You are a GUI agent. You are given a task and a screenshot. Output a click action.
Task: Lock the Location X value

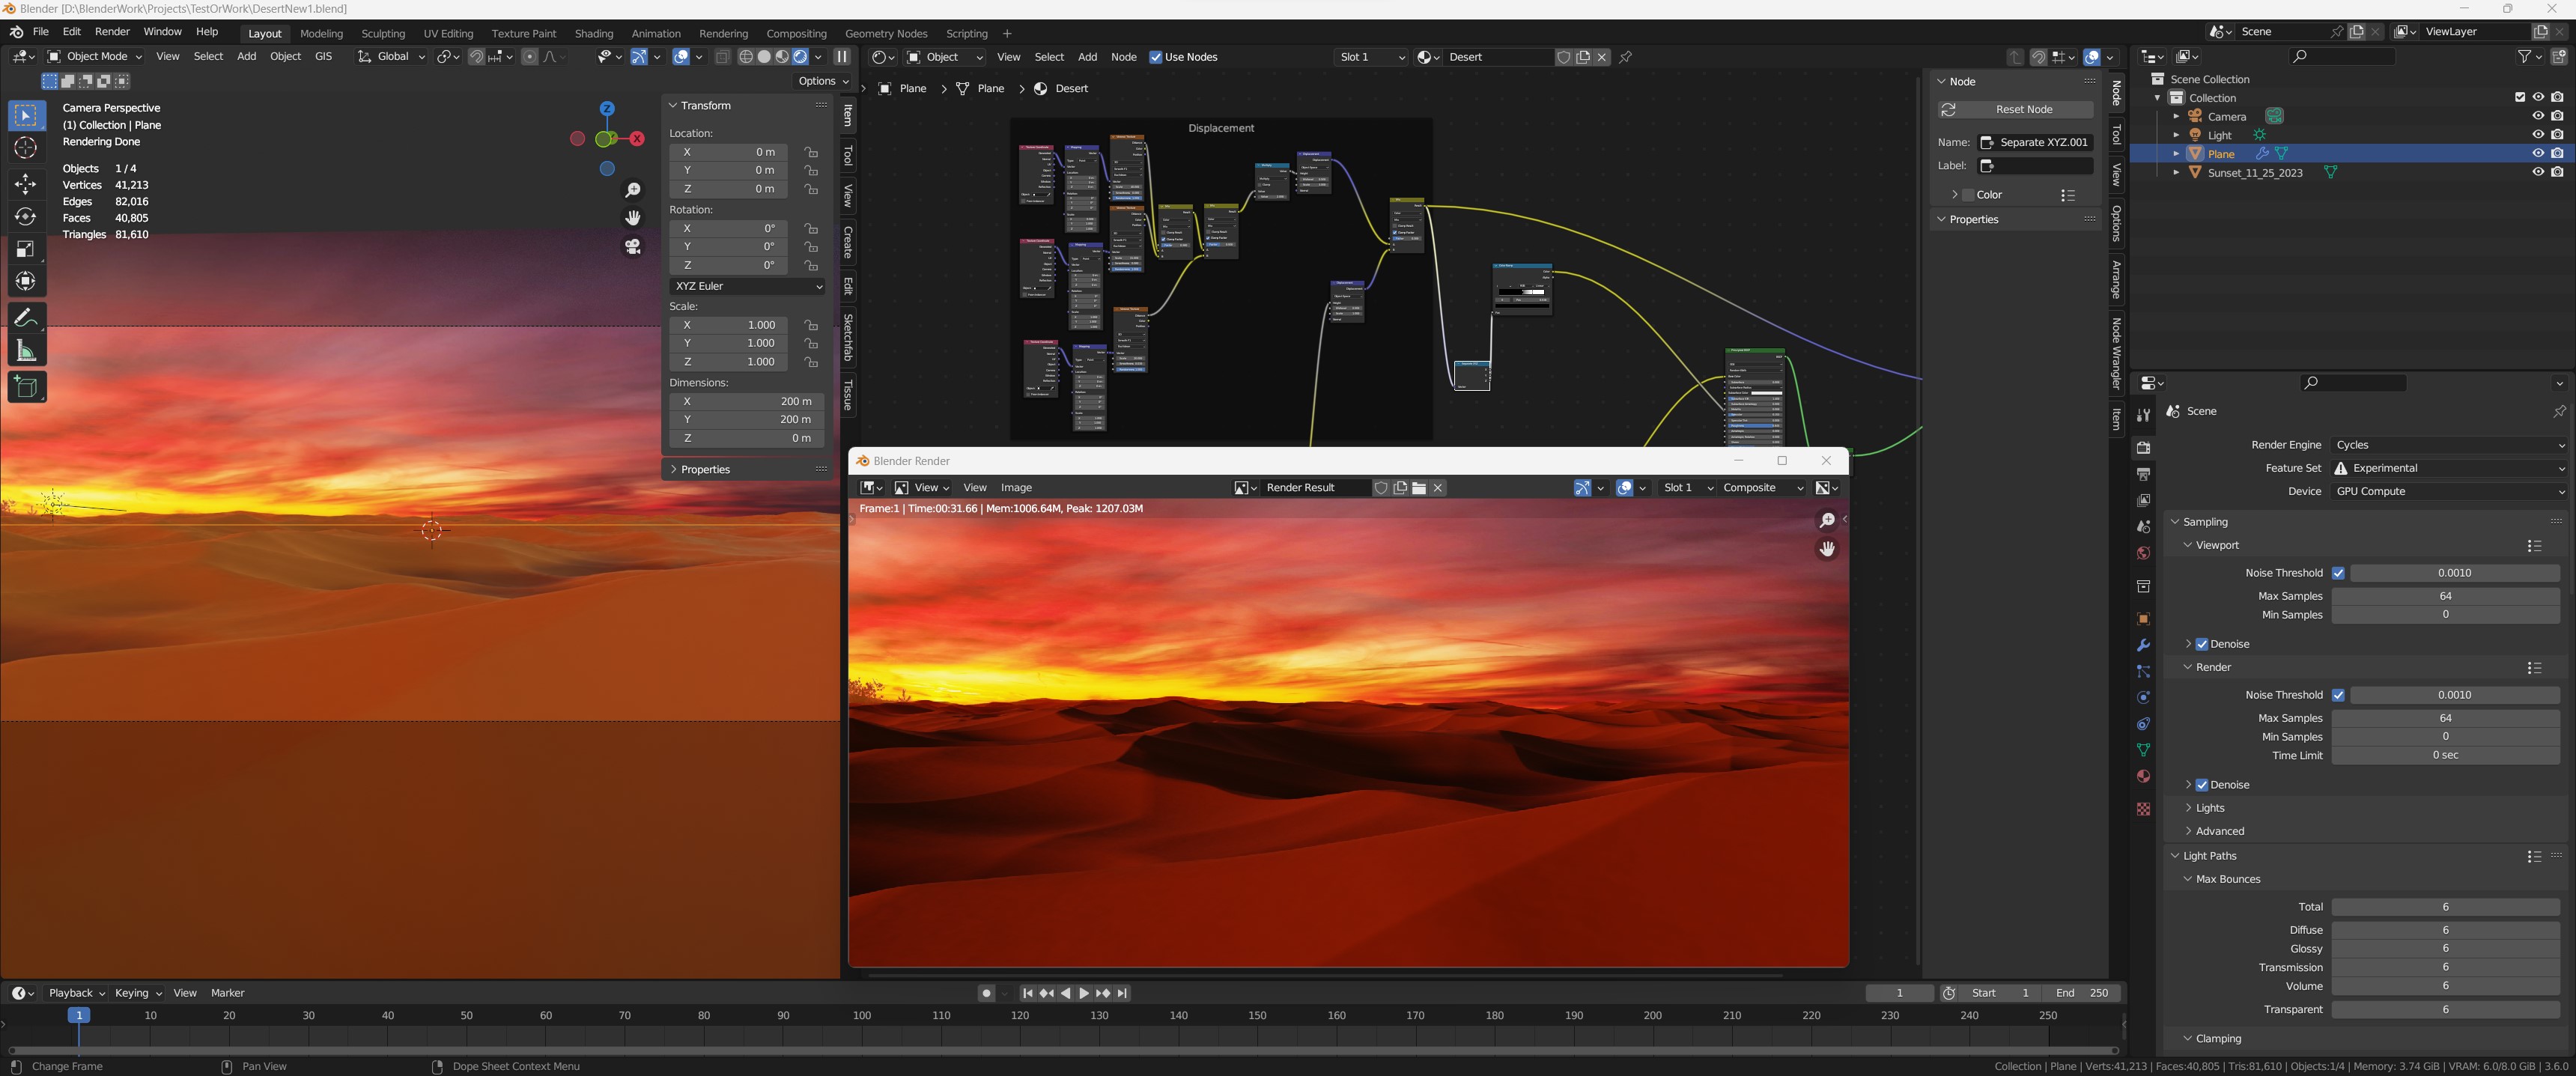(811, 152)
